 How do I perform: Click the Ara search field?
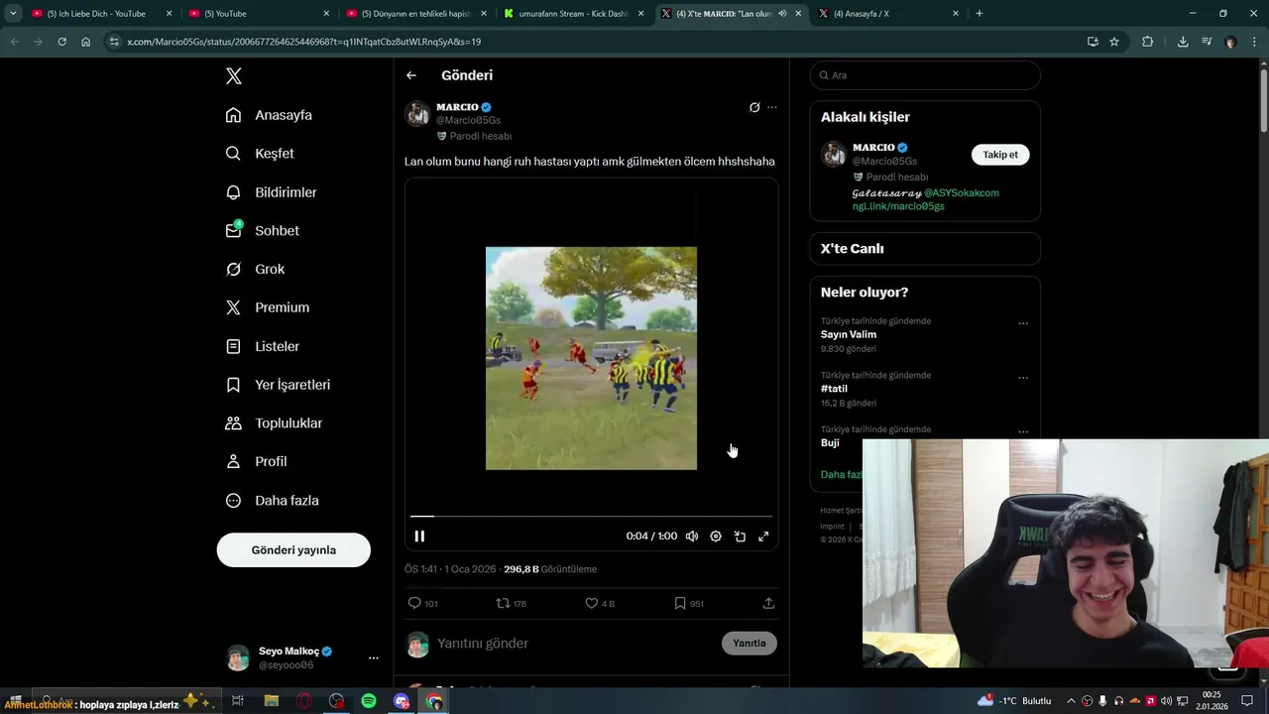[x=925, y=75]
